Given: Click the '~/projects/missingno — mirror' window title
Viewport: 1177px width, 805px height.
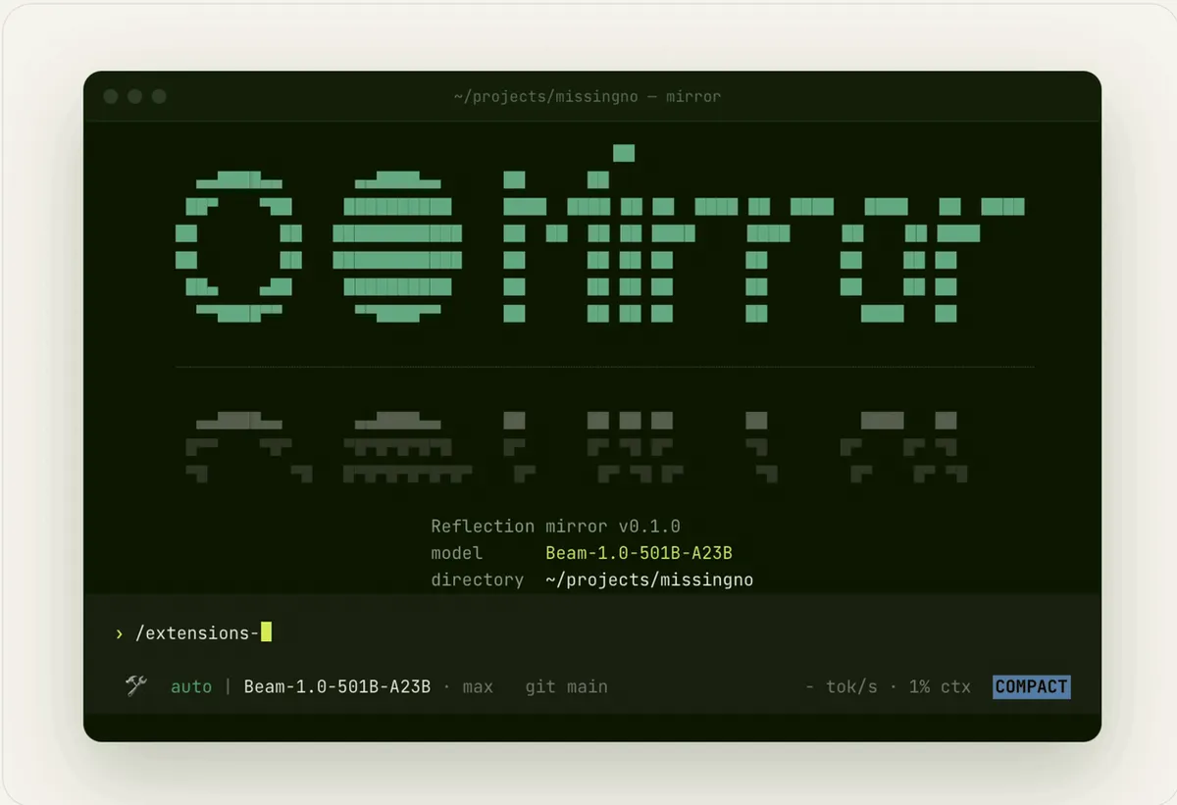Looking at the screenshot, I should (x=588, y=96).
